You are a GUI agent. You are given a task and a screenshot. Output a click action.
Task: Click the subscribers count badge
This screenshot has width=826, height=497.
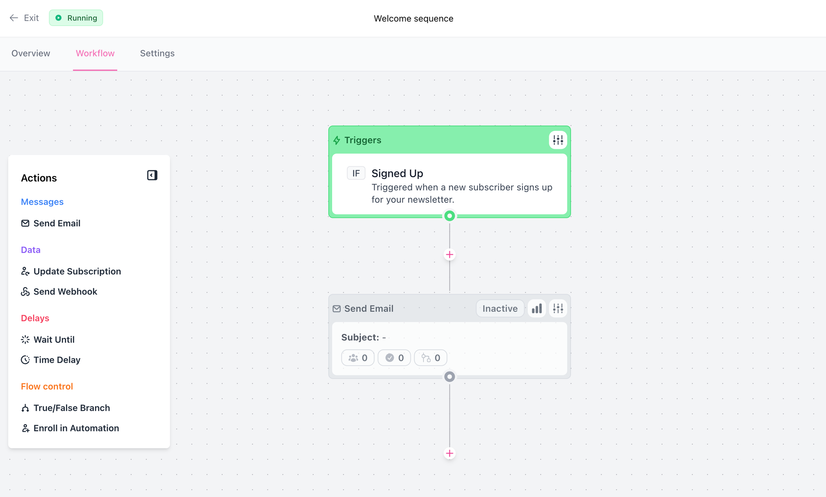click(x=358, y=358)
